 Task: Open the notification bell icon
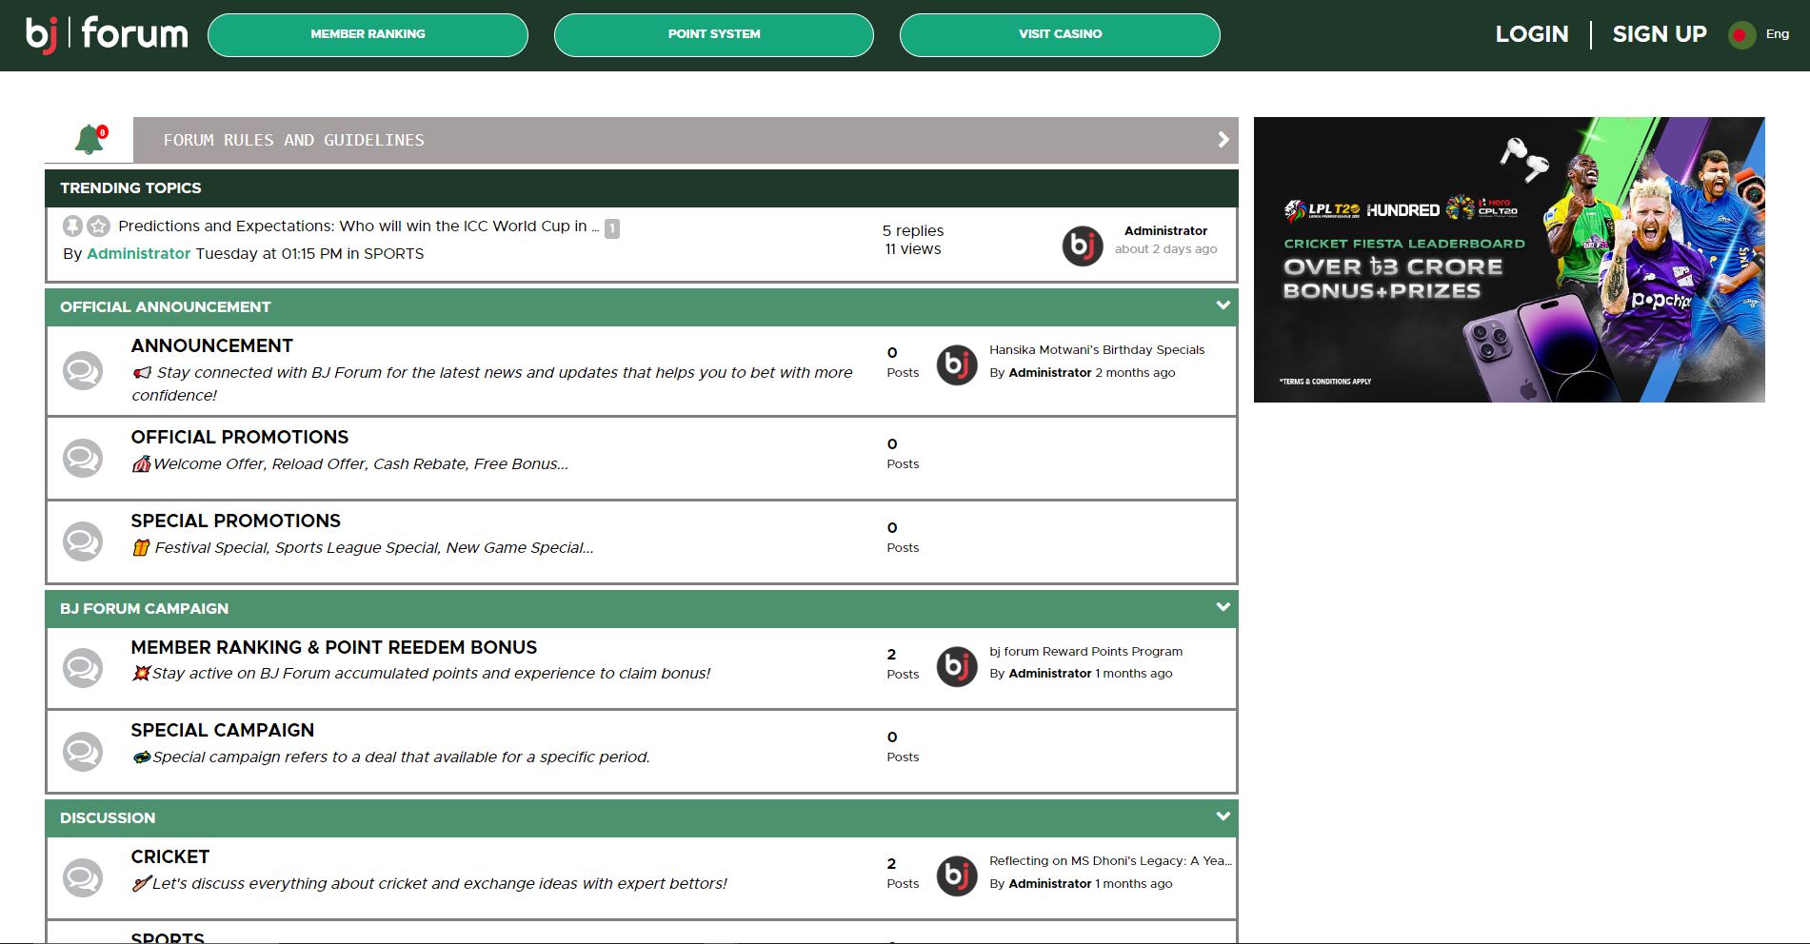[x=90, y=139]
